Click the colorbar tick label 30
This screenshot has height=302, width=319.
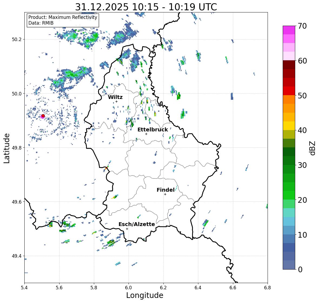302,165
